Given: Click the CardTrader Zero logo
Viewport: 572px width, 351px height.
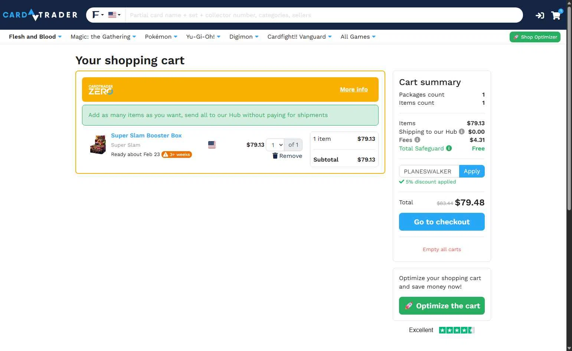Looking at the screenshot, I should point(101,90).
